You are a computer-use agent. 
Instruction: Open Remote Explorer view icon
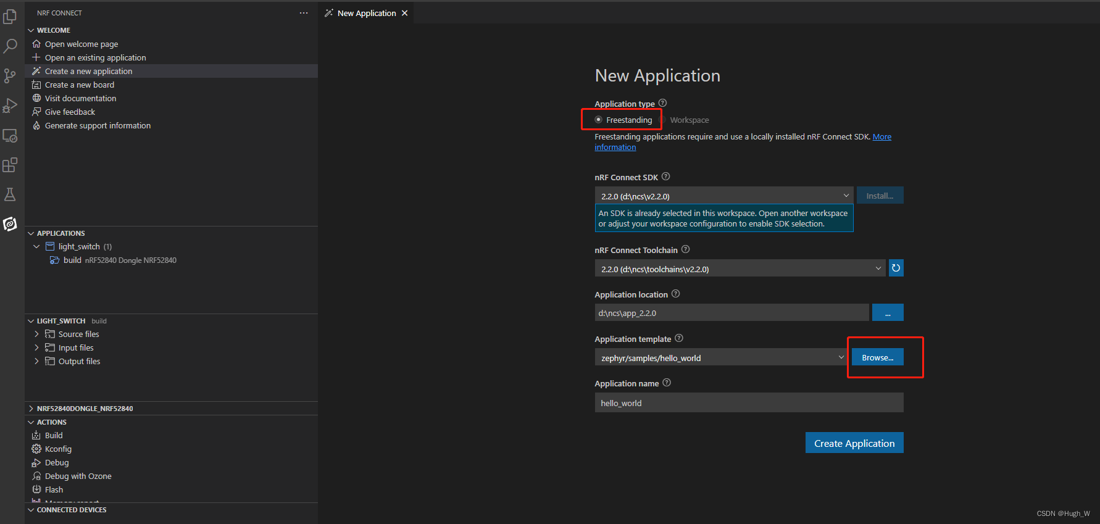(10, 135)
